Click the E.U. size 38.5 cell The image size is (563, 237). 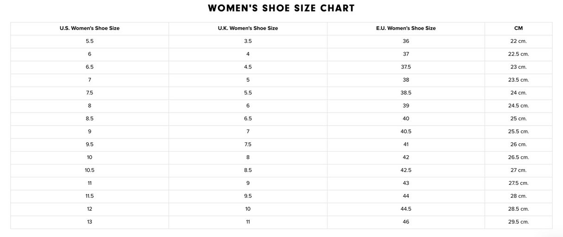point(406,93)
